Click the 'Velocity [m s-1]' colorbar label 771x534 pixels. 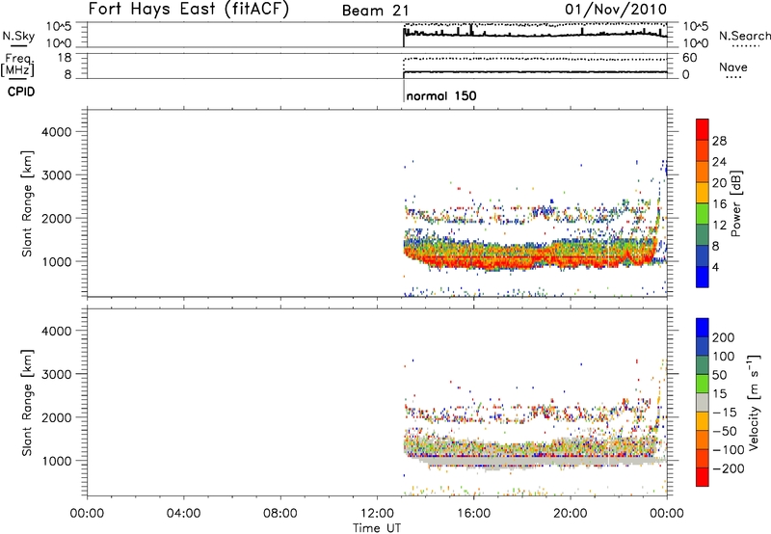[x=754, y=402]
